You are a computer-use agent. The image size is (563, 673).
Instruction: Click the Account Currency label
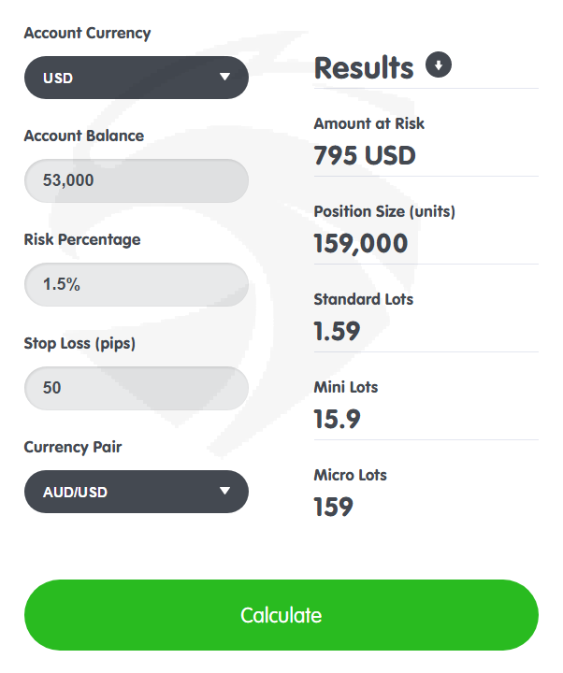tap(87, 34)
